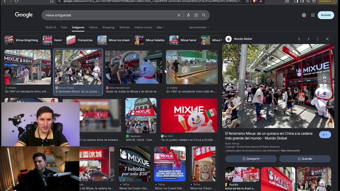The height and width of the screenshot is (191, 340).
Task: Click the browser back arrow
Action: click(x=5, y=1)
